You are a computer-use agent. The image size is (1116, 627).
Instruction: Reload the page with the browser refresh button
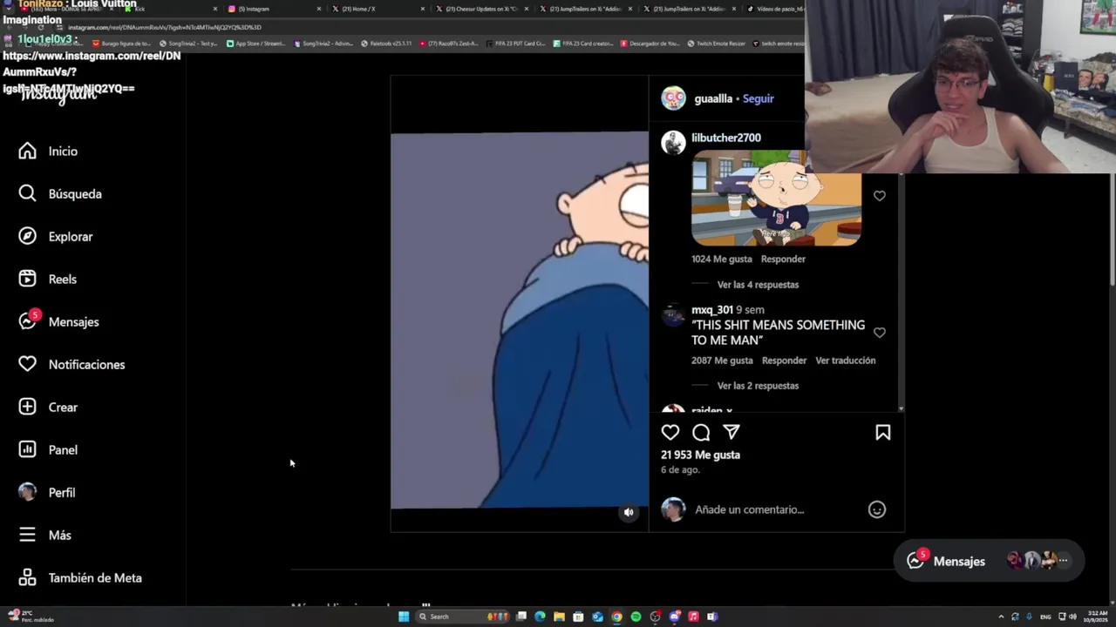(x=41, y=27)
